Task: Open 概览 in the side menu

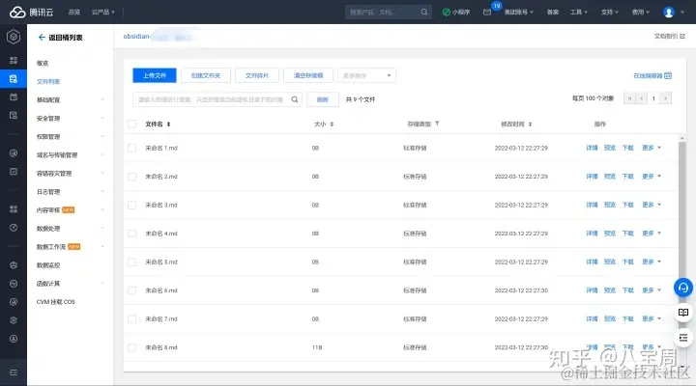Action: 43,63
